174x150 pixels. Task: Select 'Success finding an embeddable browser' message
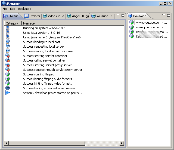click(x=49, y=88)
